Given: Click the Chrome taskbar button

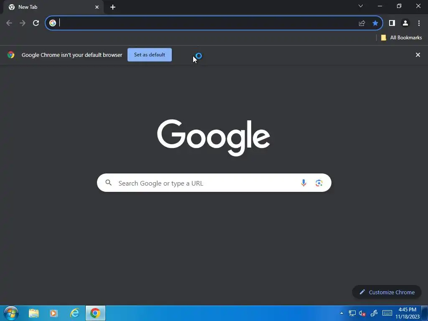Looking at the screenshot, I should [95, 313].
